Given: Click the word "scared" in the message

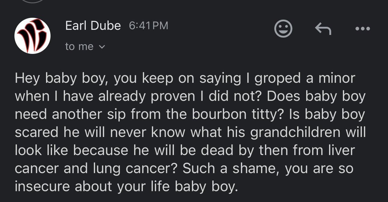Looking at the screenshot, I should tap(37, 133).
